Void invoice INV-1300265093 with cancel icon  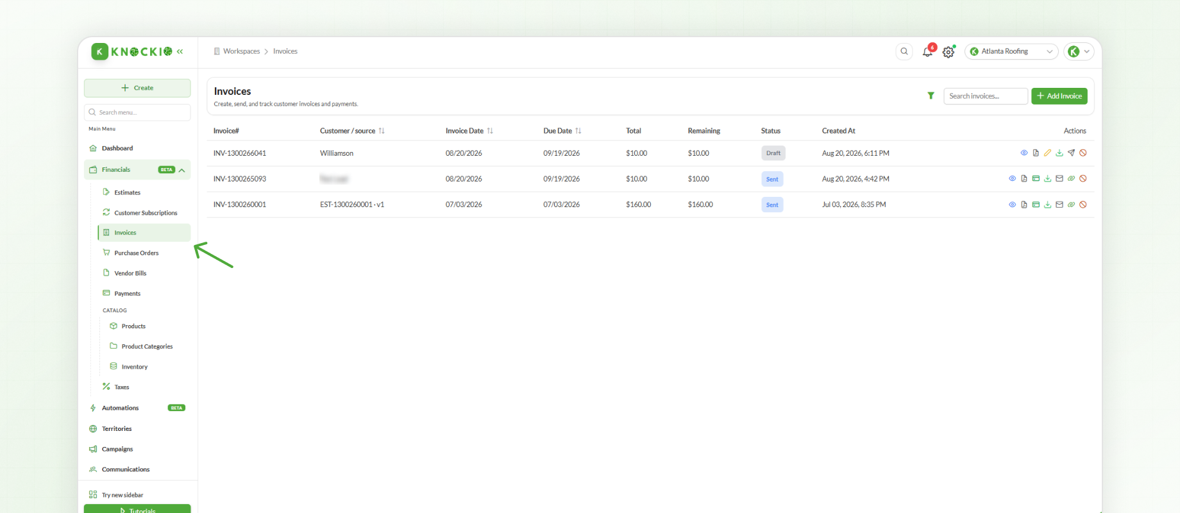pos(1083,178)
